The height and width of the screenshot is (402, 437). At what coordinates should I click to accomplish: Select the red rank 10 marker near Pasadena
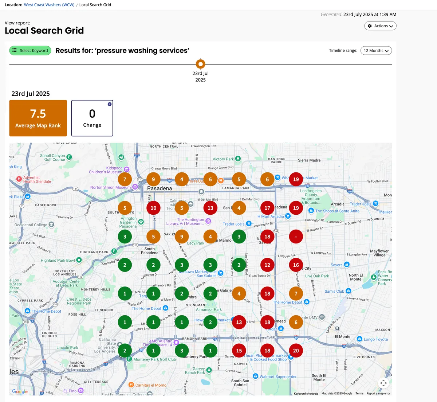click(x=153, y=208)
